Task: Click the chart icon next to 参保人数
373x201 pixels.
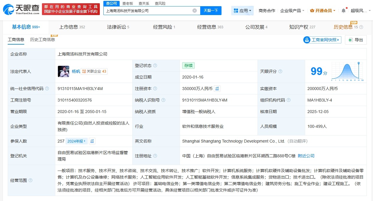Action: click(92, 141)
